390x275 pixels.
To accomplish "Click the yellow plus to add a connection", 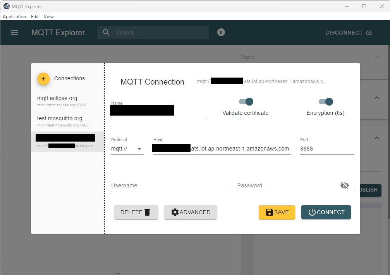I will (43, 78).
